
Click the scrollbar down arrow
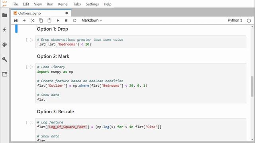pos(252,139)
